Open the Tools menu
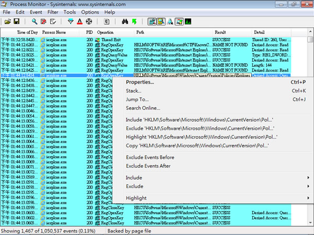 click(x=70, y=12)
